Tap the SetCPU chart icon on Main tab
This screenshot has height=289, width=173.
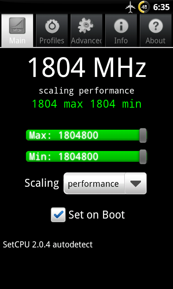pyautogui.click(x=17, y=25)
